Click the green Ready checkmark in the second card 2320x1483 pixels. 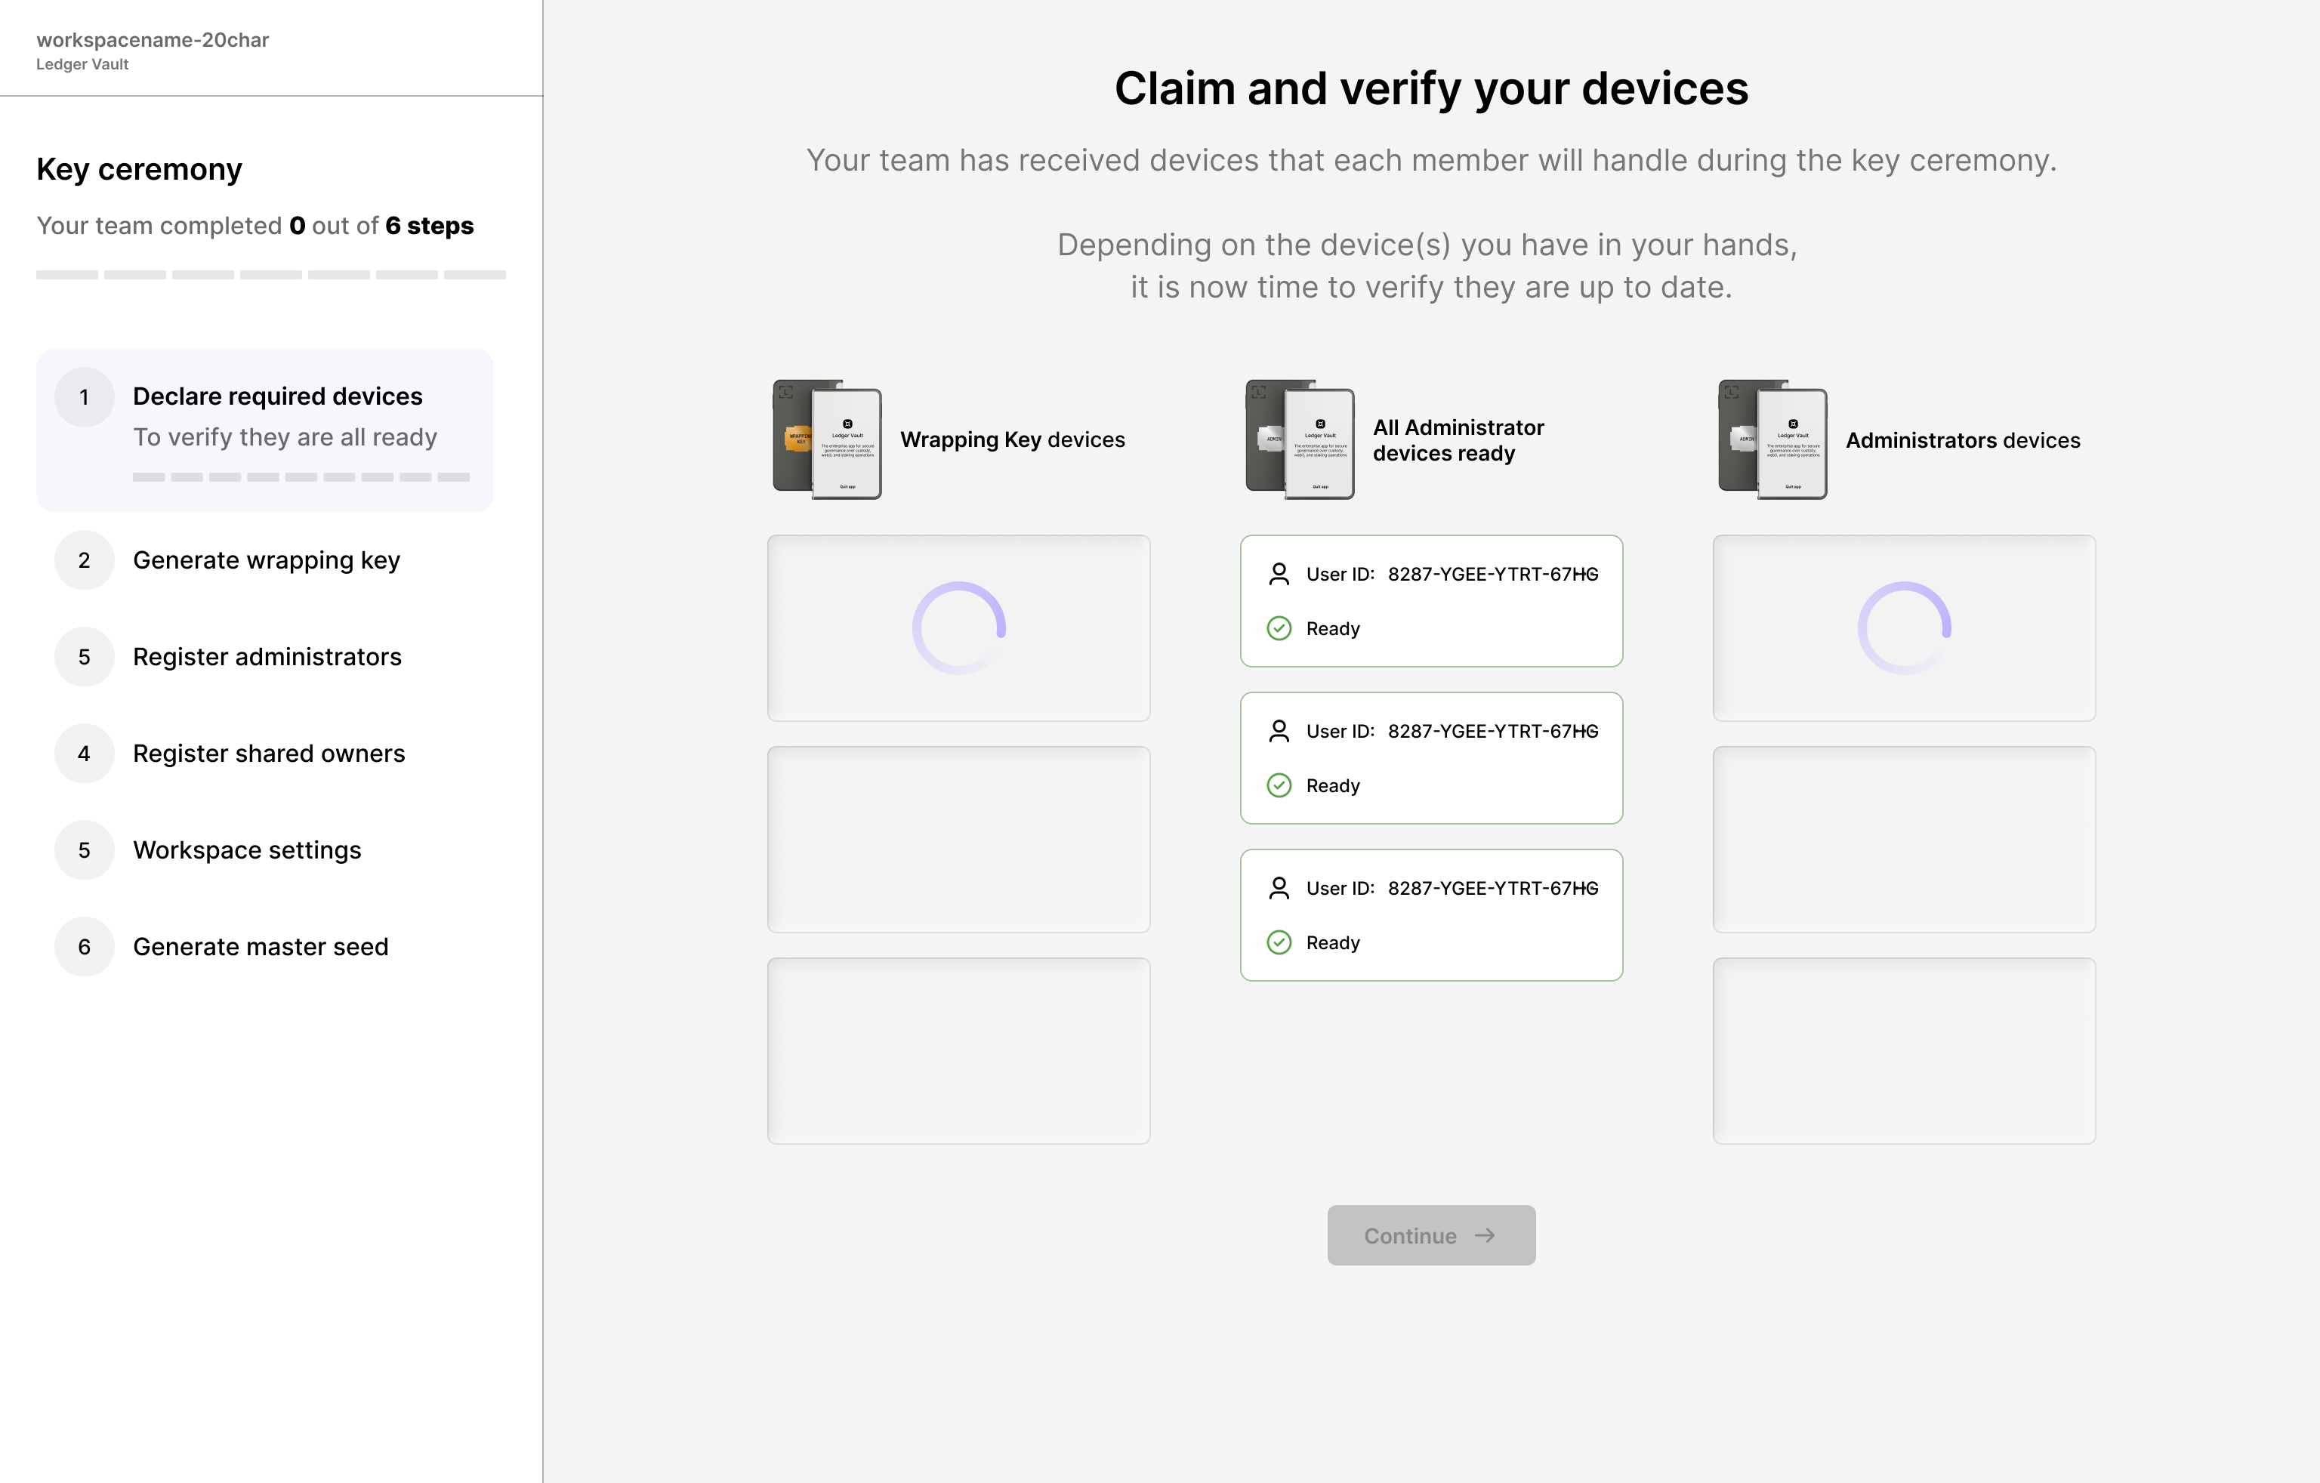pyautogui.click(x=1279, y=785)
